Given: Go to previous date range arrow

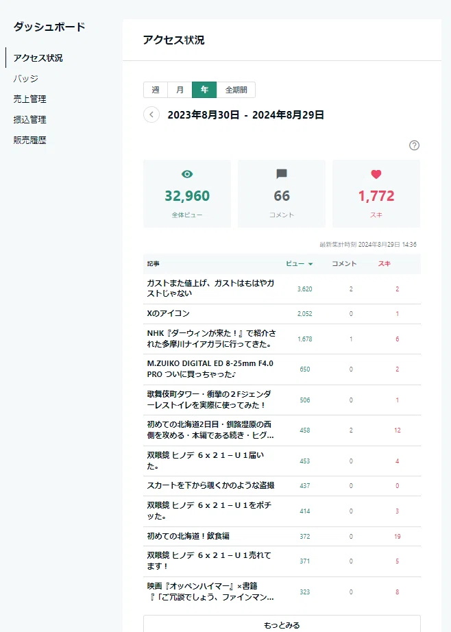Looking at the screenshot, I should [151, 114].
